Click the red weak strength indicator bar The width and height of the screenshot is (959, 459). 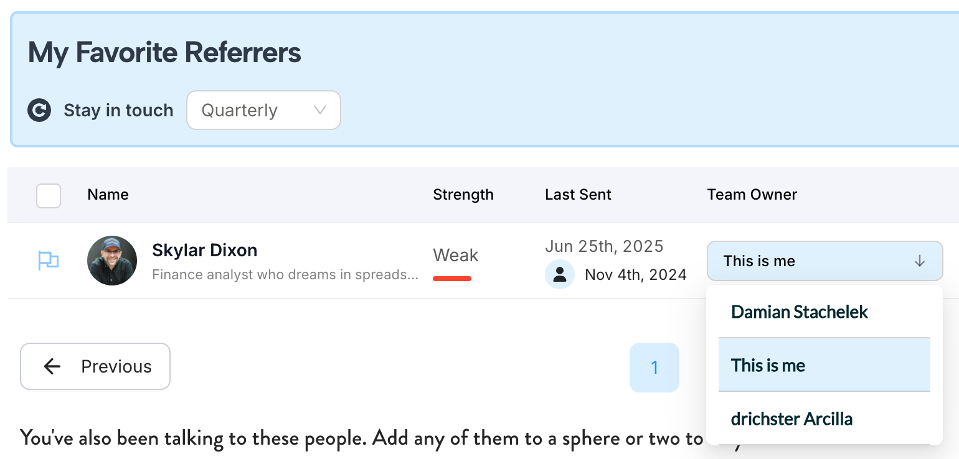[452, 279]
